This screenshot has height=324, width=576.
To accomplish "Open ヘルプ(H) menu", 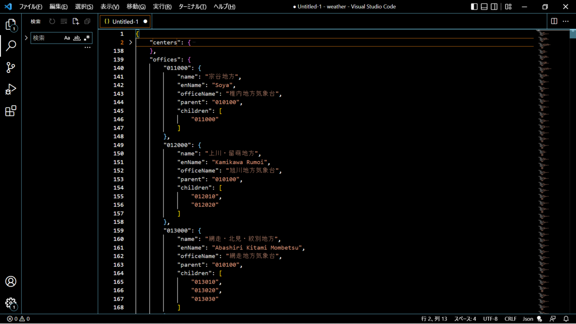I will (225, 7).
